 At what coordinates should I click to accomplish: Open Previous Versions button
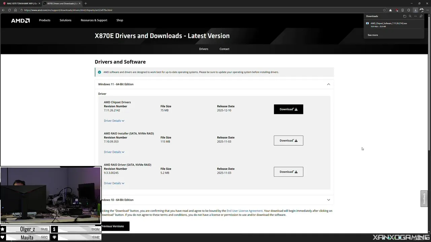coord(112,226)
